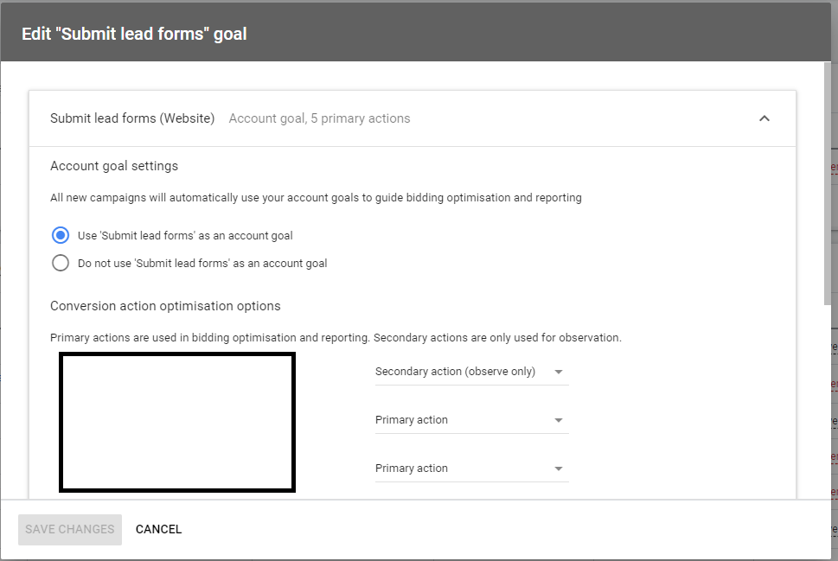Click the SAVE CHANGES button
Screen dimensions: 838x561
(x=69, y=529)
